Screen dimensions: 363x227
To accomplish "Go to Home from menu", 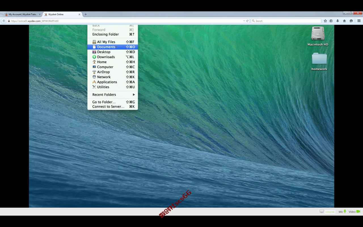I will click(113, 62).
